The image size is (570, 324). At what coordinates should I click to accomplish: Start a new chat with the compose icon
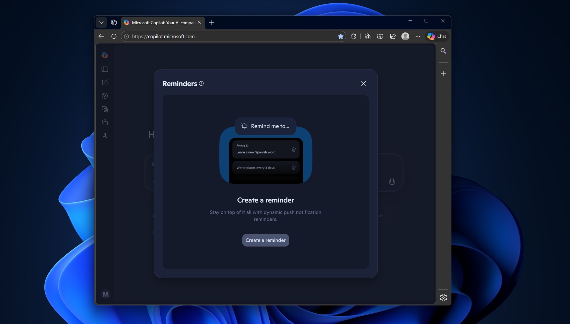click(x=105, y=82)
